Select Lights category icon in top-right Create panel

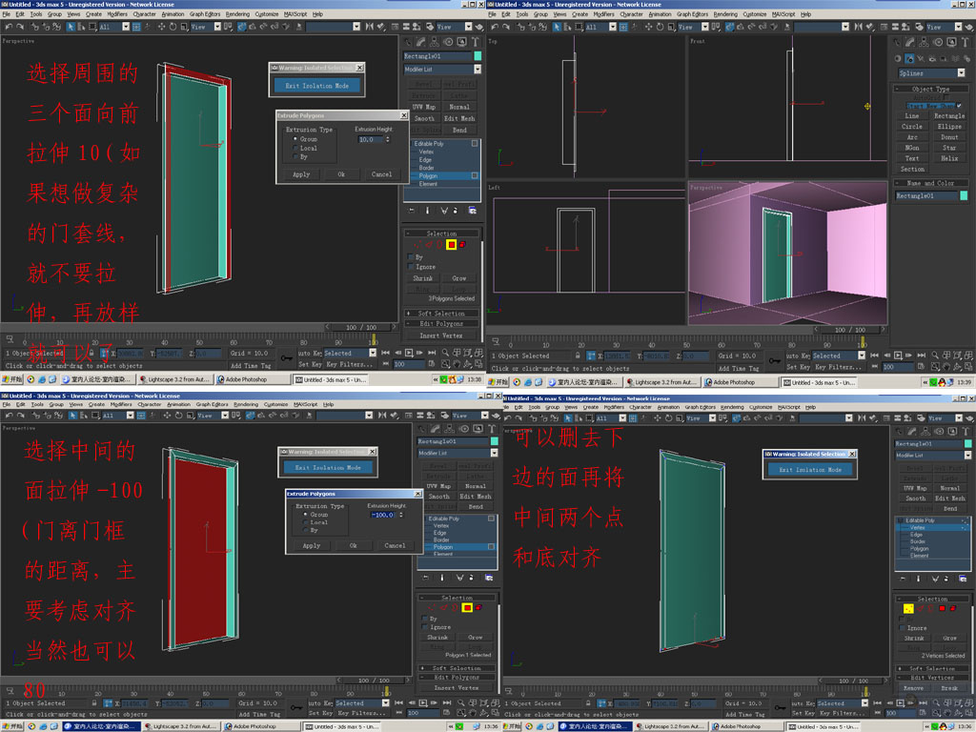coord(922,58)
